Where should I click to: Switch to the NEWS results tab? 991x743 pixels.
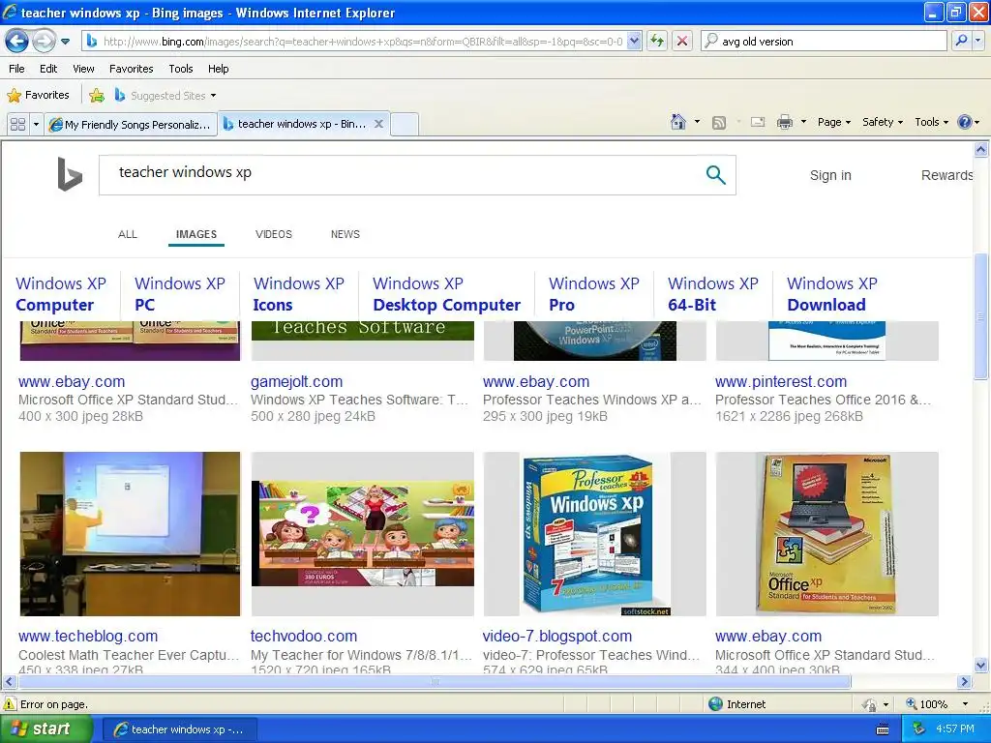345,234
